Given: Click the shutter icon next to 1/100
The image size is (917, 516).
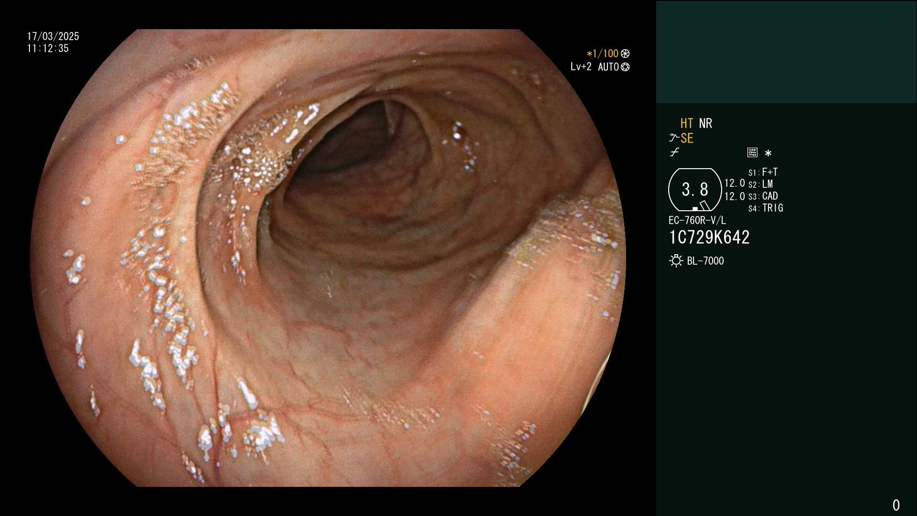Looking at the screenshot, I should [625, 54].
